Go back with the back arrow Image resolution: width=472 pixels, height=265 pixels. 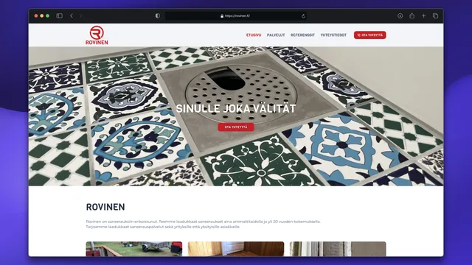point(72,15)
